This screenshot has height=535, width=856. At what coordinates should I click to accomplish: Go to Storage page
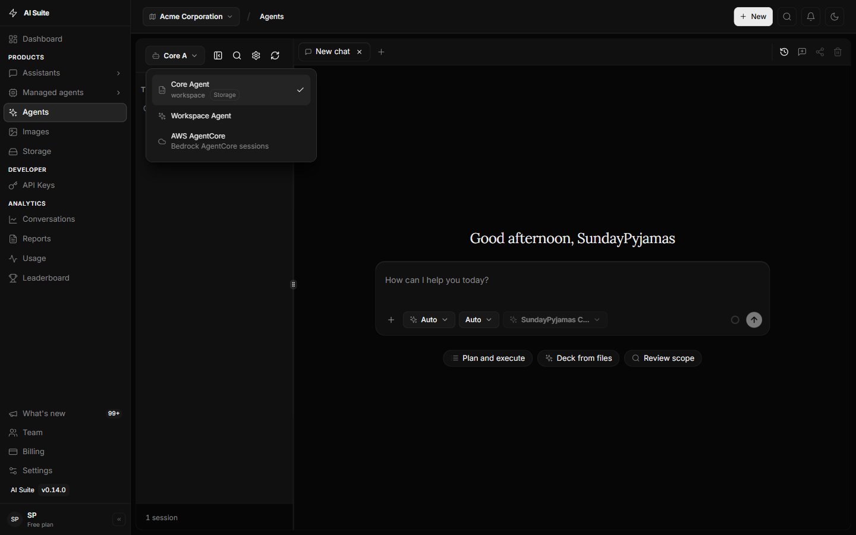65,152
